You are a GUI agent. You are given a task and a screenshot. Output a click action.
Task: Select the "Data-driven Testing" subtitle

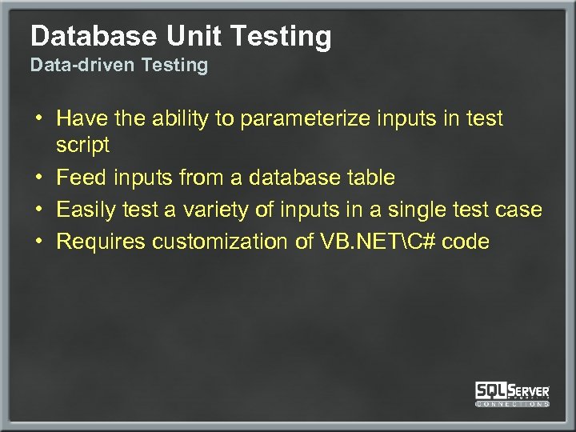pyautogui.click(x=119, y=66)
